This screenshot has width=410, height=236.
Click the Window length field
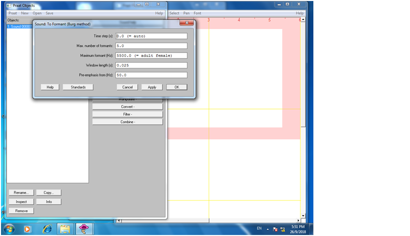pos(151,65)
